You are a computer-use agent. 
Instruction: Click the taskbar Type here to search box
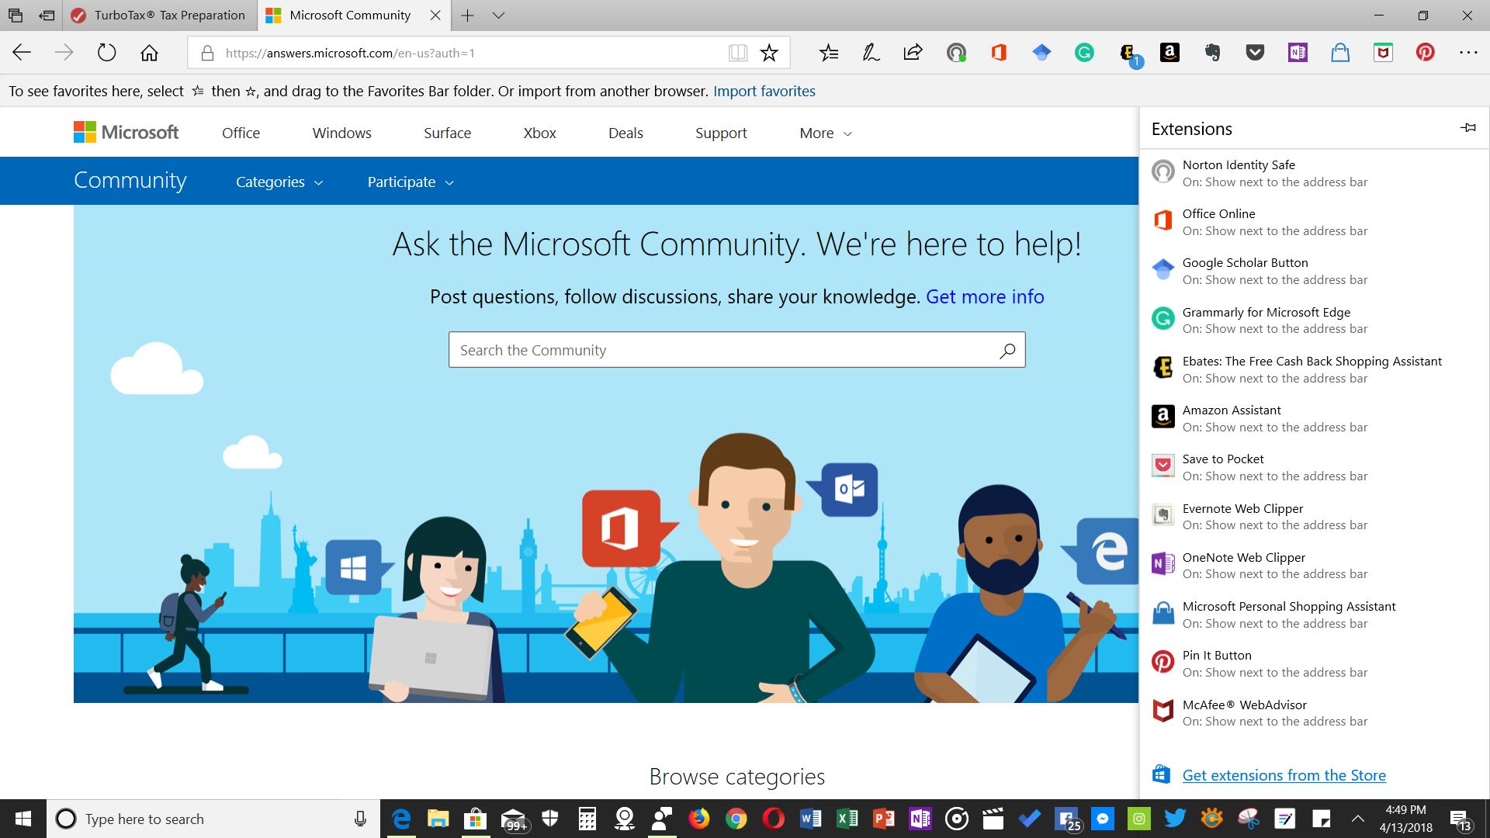coord(213,819)
